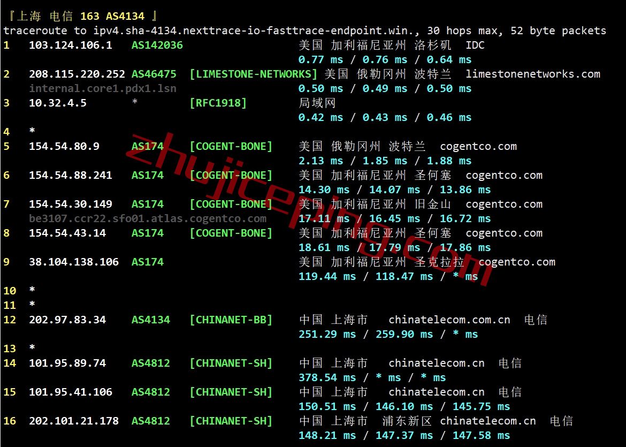Select hop 14 IP 101.95.89.74
This screenshot has height=447, width=626.
coord(67,363)
